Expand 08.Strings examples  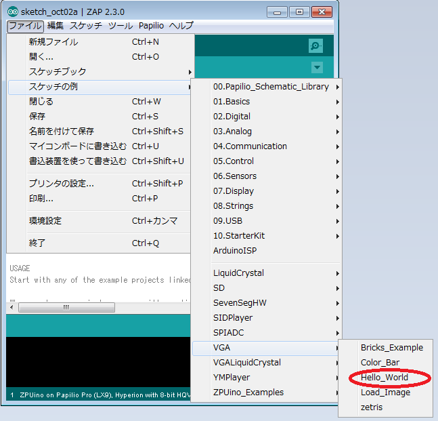pos(267,206)
